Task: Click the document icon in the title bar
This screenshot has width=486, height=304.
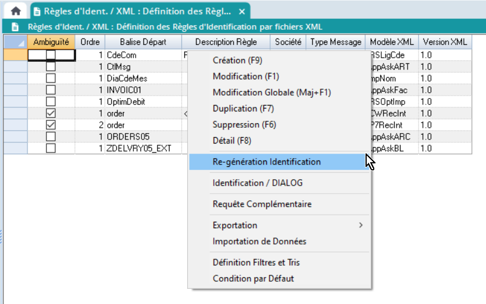Action: (x=16, y=27)
